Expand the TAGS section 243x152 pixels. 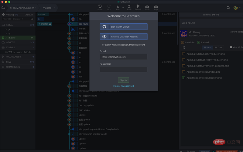(x=18, y=62)
